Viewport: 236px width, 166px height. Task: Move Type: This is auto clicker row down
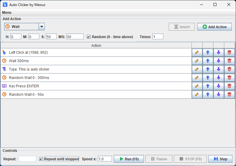219,69
